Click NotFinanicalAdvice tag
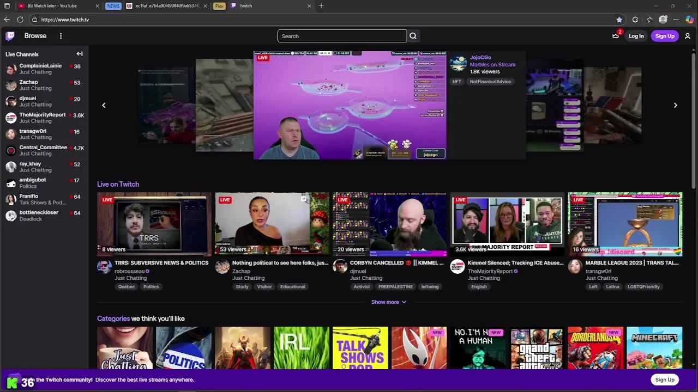Image resolution: width=698 pixels, height=392 pixels. click(x=490, y=82)
